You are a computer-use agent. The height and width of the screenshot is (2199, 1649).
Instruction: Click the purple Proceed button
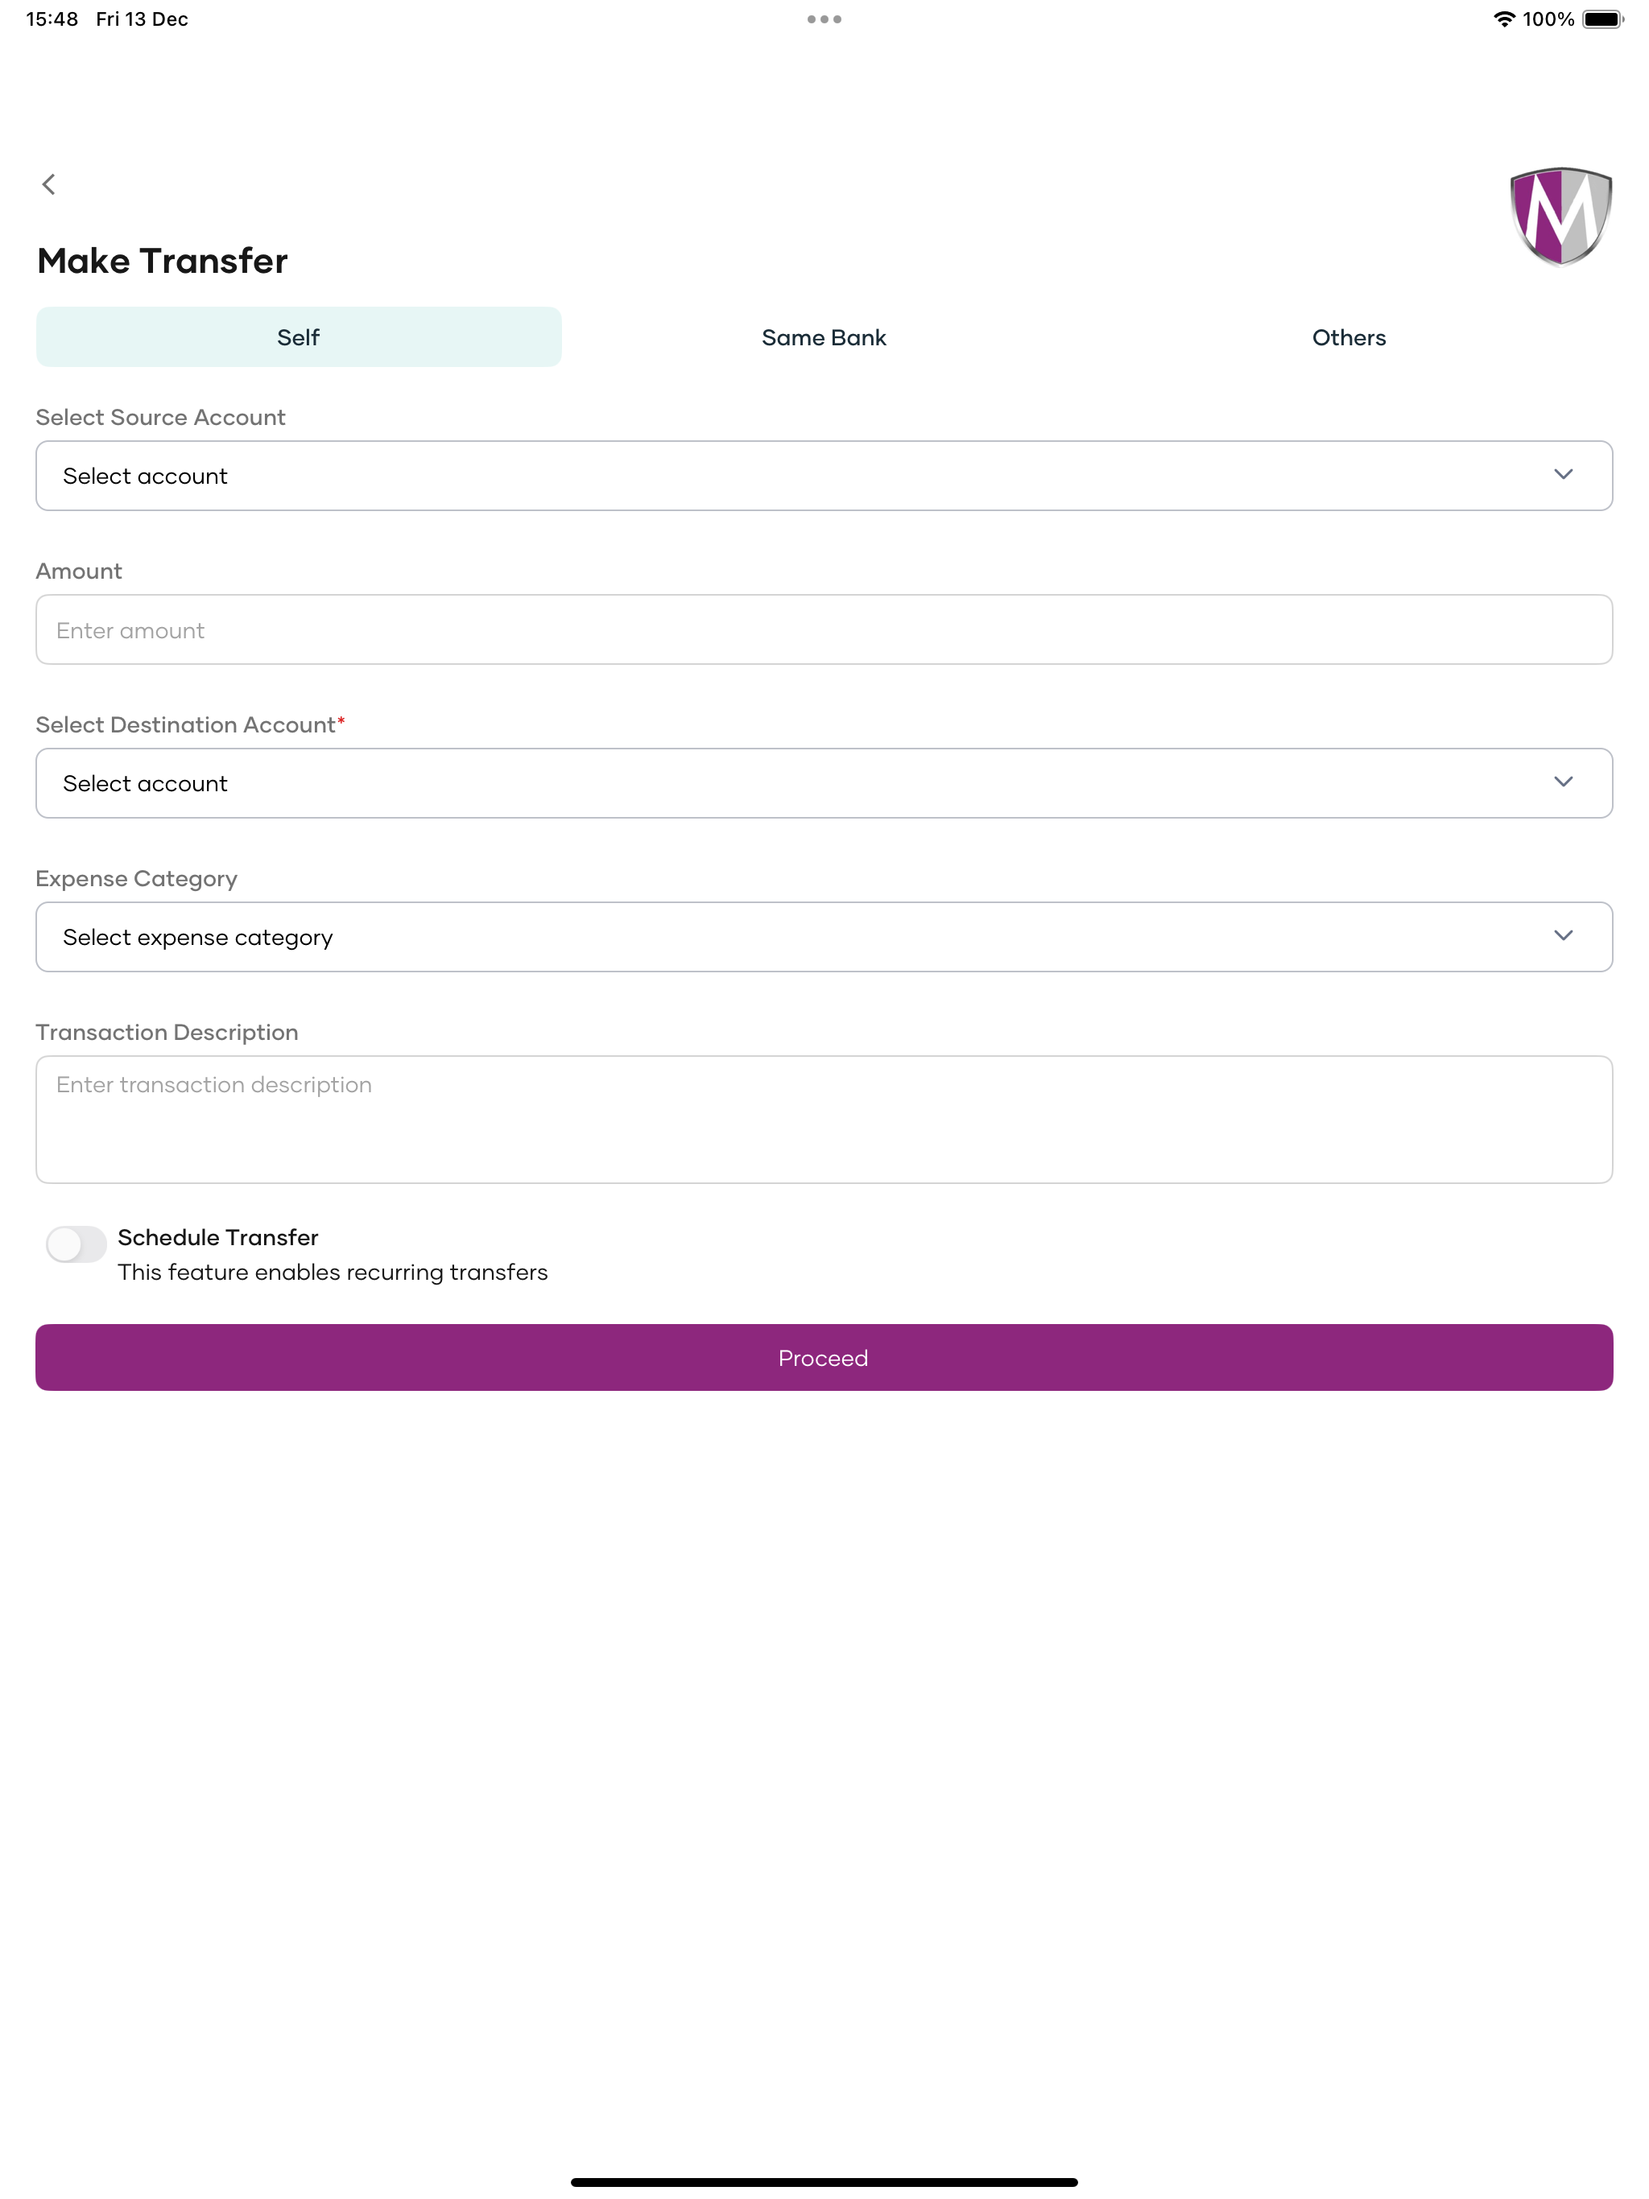click(x=824, y=1357)
